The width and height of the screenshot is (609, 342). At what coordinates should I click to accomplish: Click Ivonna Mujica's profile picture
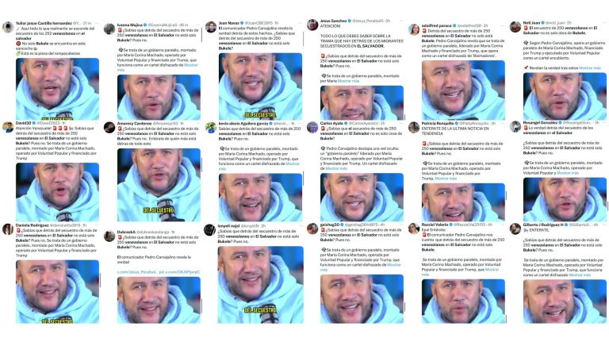pyautogui.click(x=109, y=29)
